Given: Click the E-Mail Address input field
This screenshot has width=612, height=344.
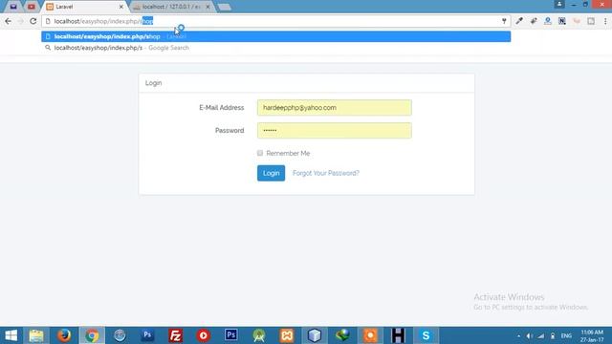Looking at the screenshot, I should pos(334,108).
